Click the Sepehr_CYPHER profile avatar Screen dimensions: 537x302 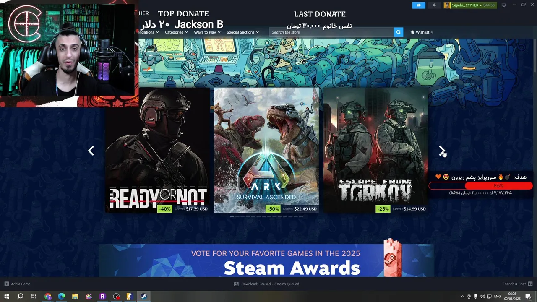pos(447,5)
